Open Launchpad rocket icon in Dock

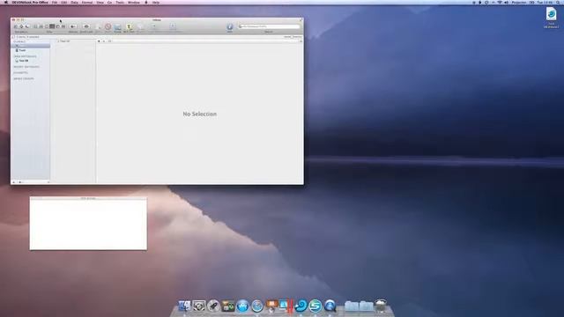tap(213, 306)
